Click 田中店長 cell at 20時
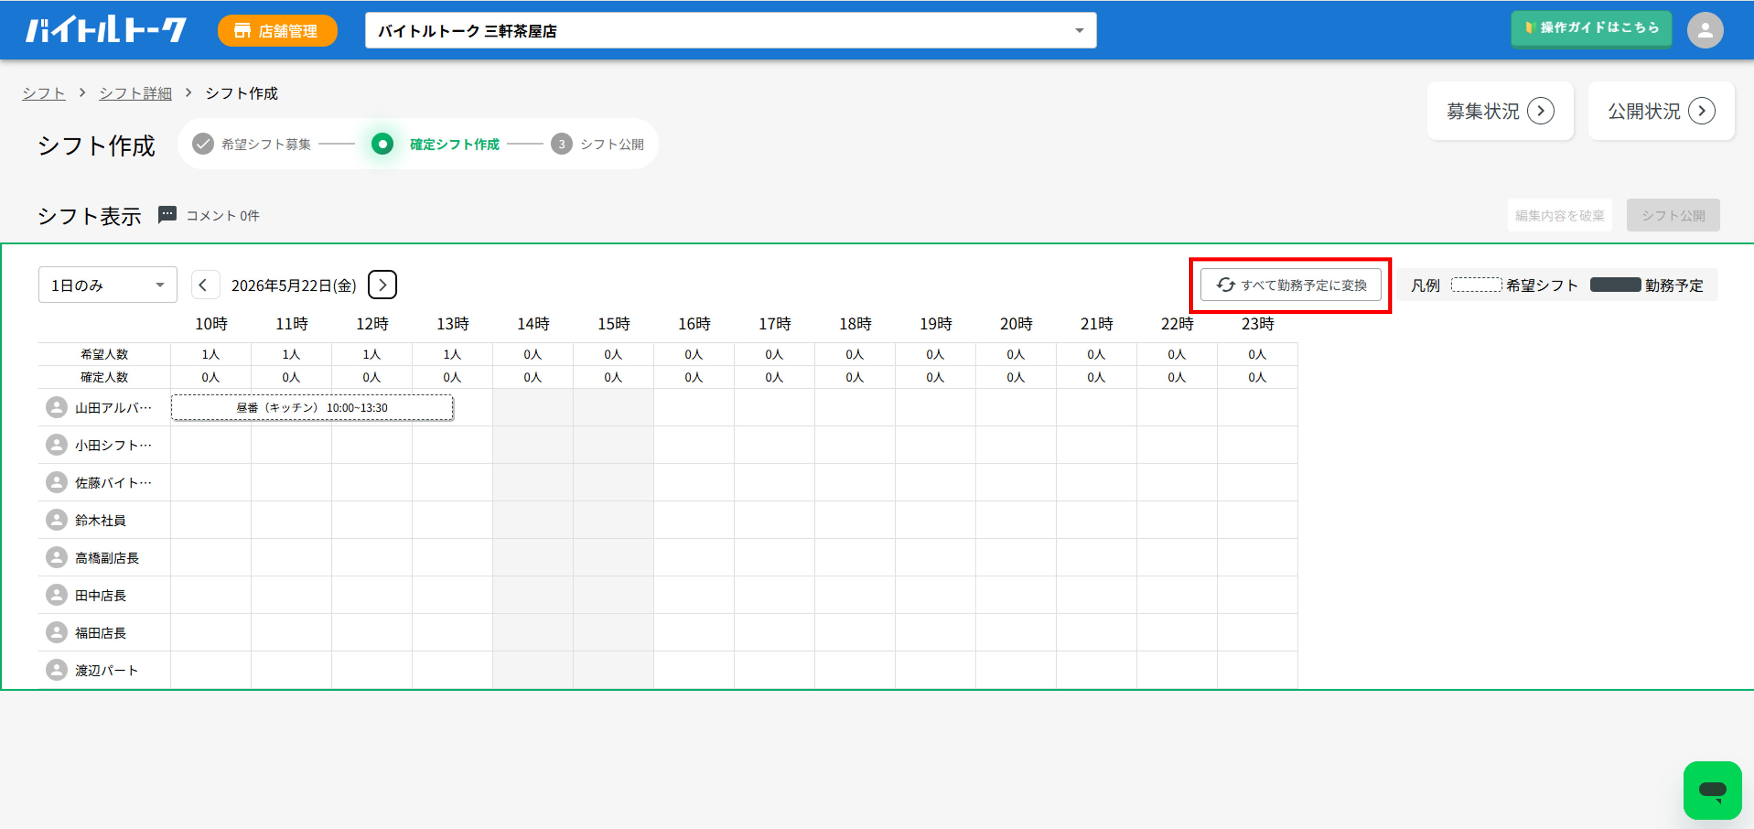This screenshot has width=1754, height=829. pos(1016,595)
